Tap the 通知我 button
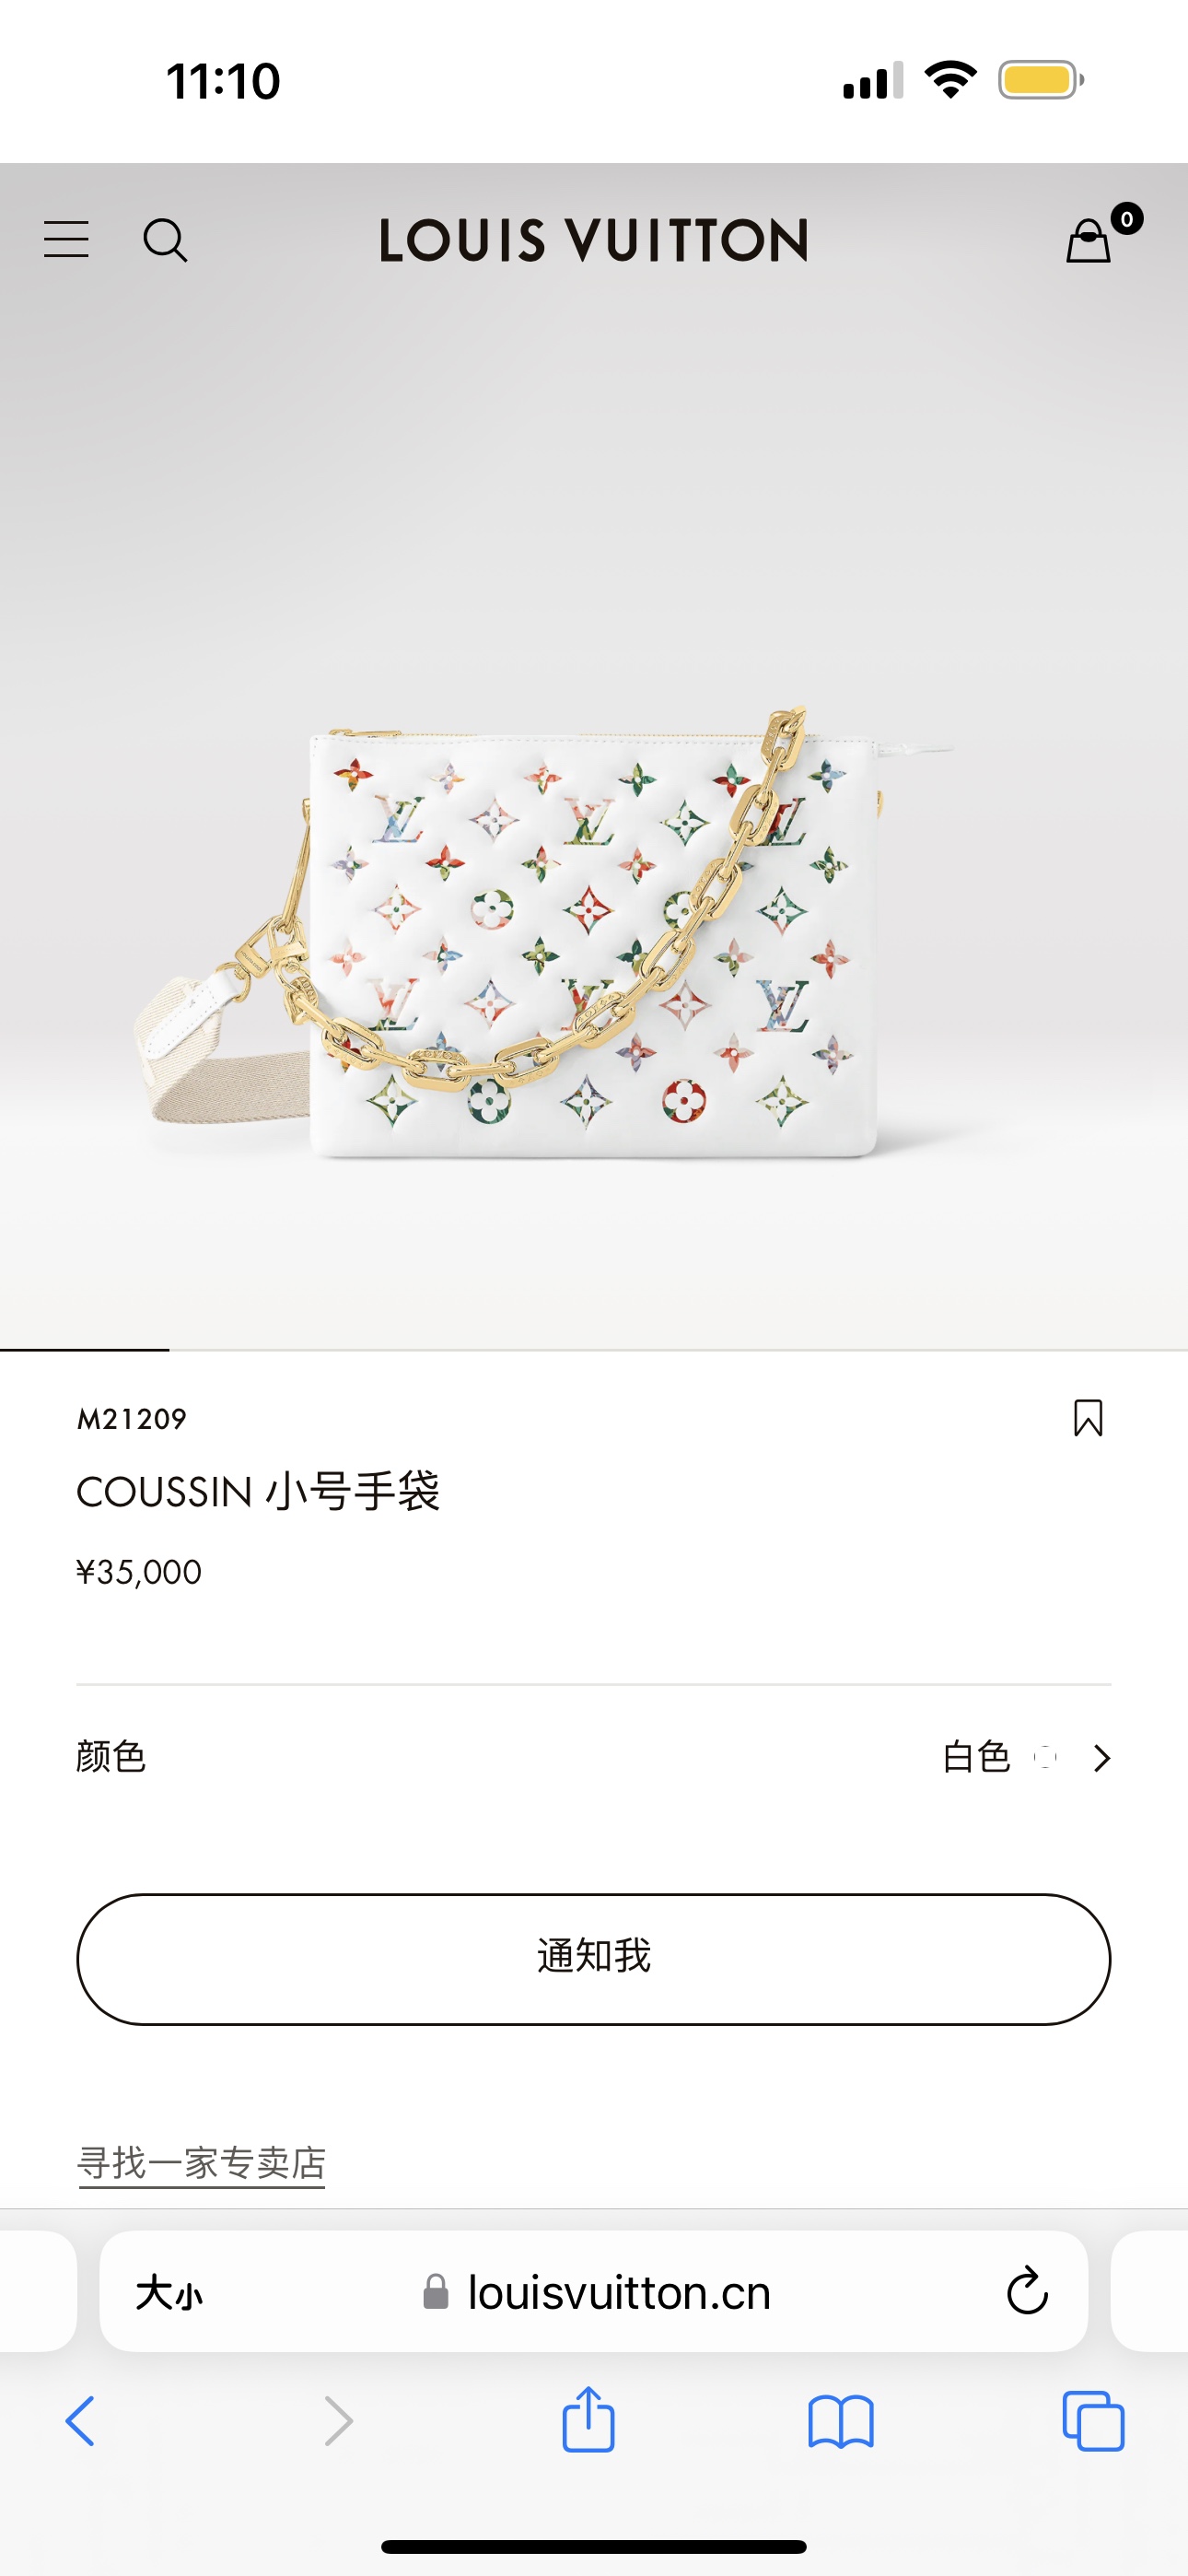Screen dimensions: 1188x2576 [x=594, y=1959]
